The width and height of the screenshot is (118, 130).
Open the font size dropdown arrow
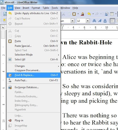(88, 21)
